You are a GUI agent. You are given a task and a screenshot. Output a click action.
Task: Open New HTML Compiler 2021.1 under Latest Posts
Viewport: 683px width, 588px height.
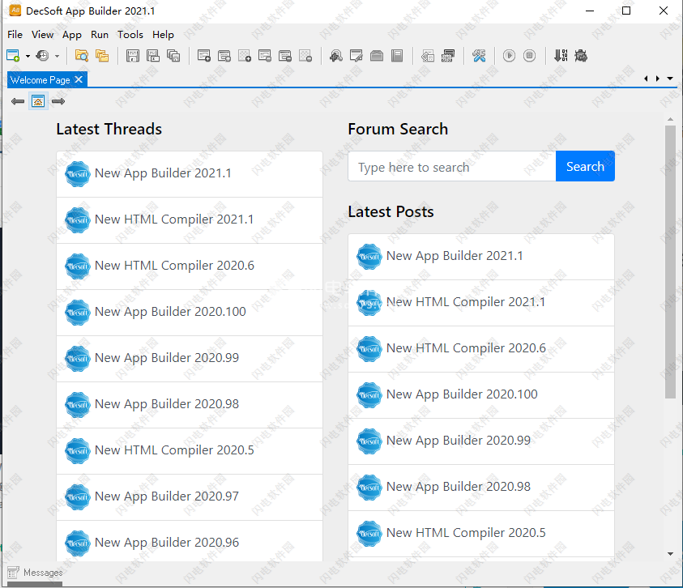pos(481,303)
